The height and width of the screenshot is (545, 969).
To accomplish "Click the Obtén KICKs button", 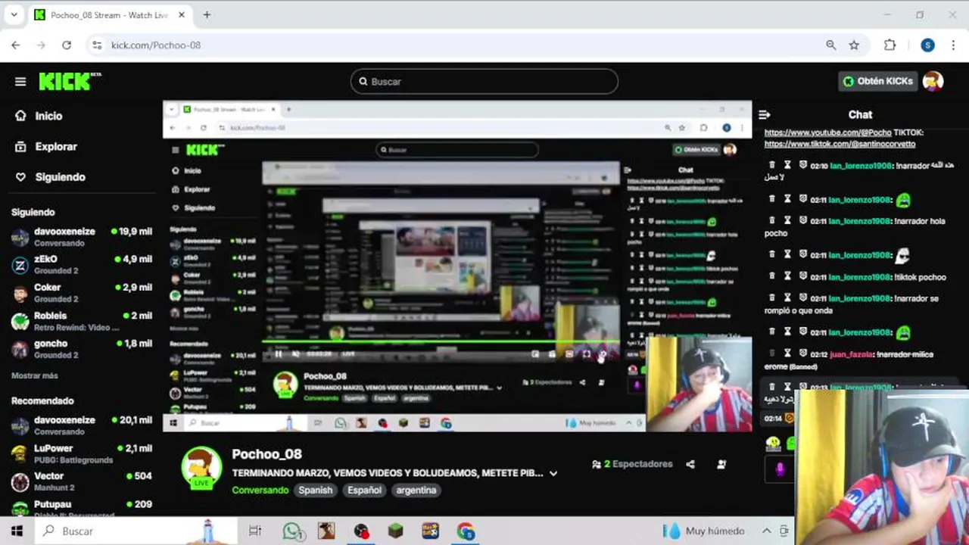I will click(x=878, y=81).
